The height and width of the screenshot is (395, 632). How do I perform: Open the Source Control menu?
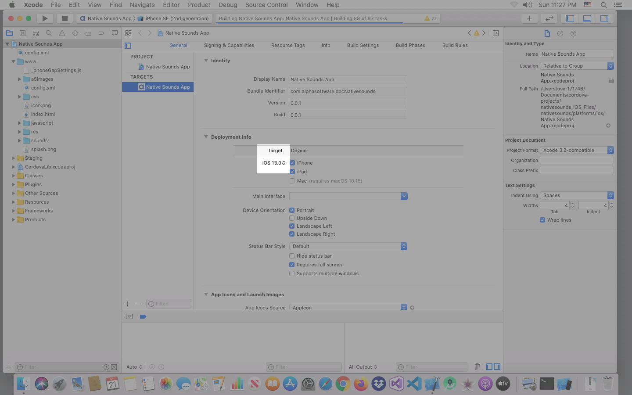tap(266, 5)
